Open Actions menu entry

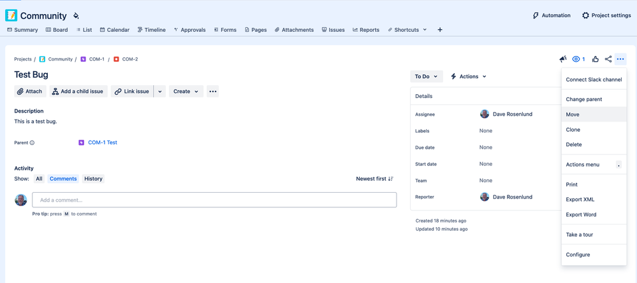(594, 165)
